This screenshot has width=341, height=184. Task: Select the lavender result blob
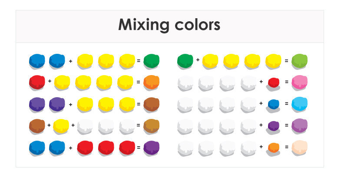coord(299,125)
